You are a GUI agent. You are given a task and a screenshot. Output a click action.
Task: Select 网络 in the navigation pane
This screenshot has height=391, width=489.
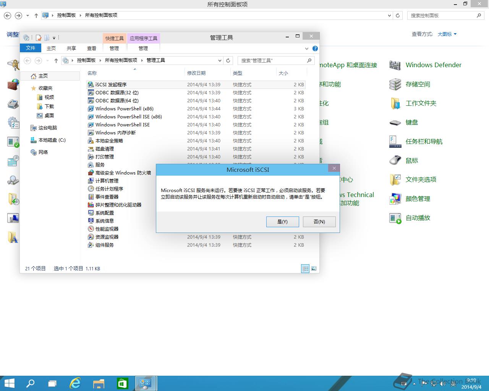39,152
